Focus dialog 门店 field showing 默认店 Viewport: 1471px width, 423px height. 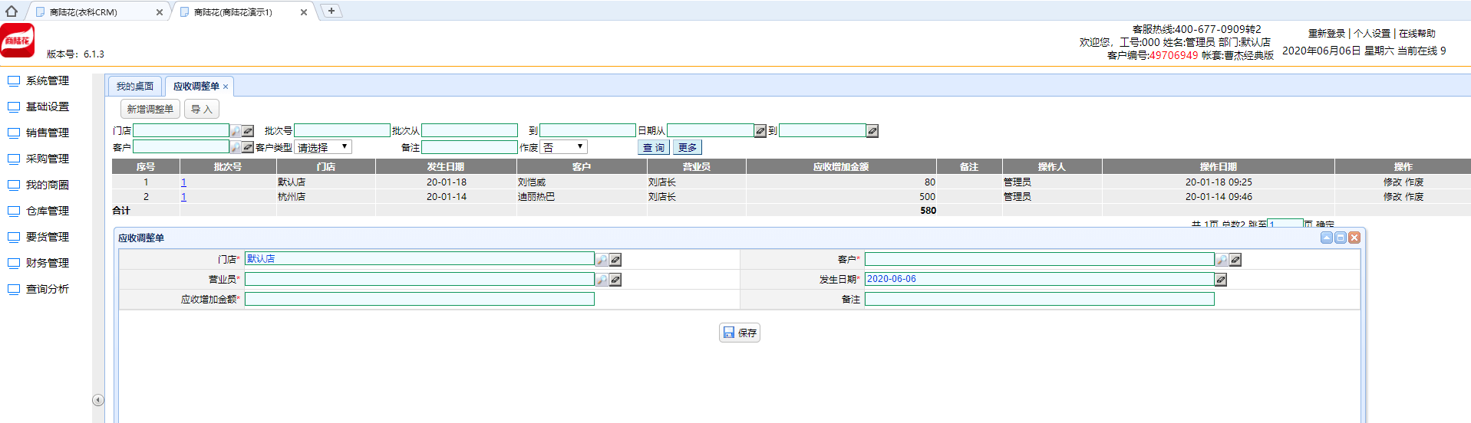coord(420,259)
